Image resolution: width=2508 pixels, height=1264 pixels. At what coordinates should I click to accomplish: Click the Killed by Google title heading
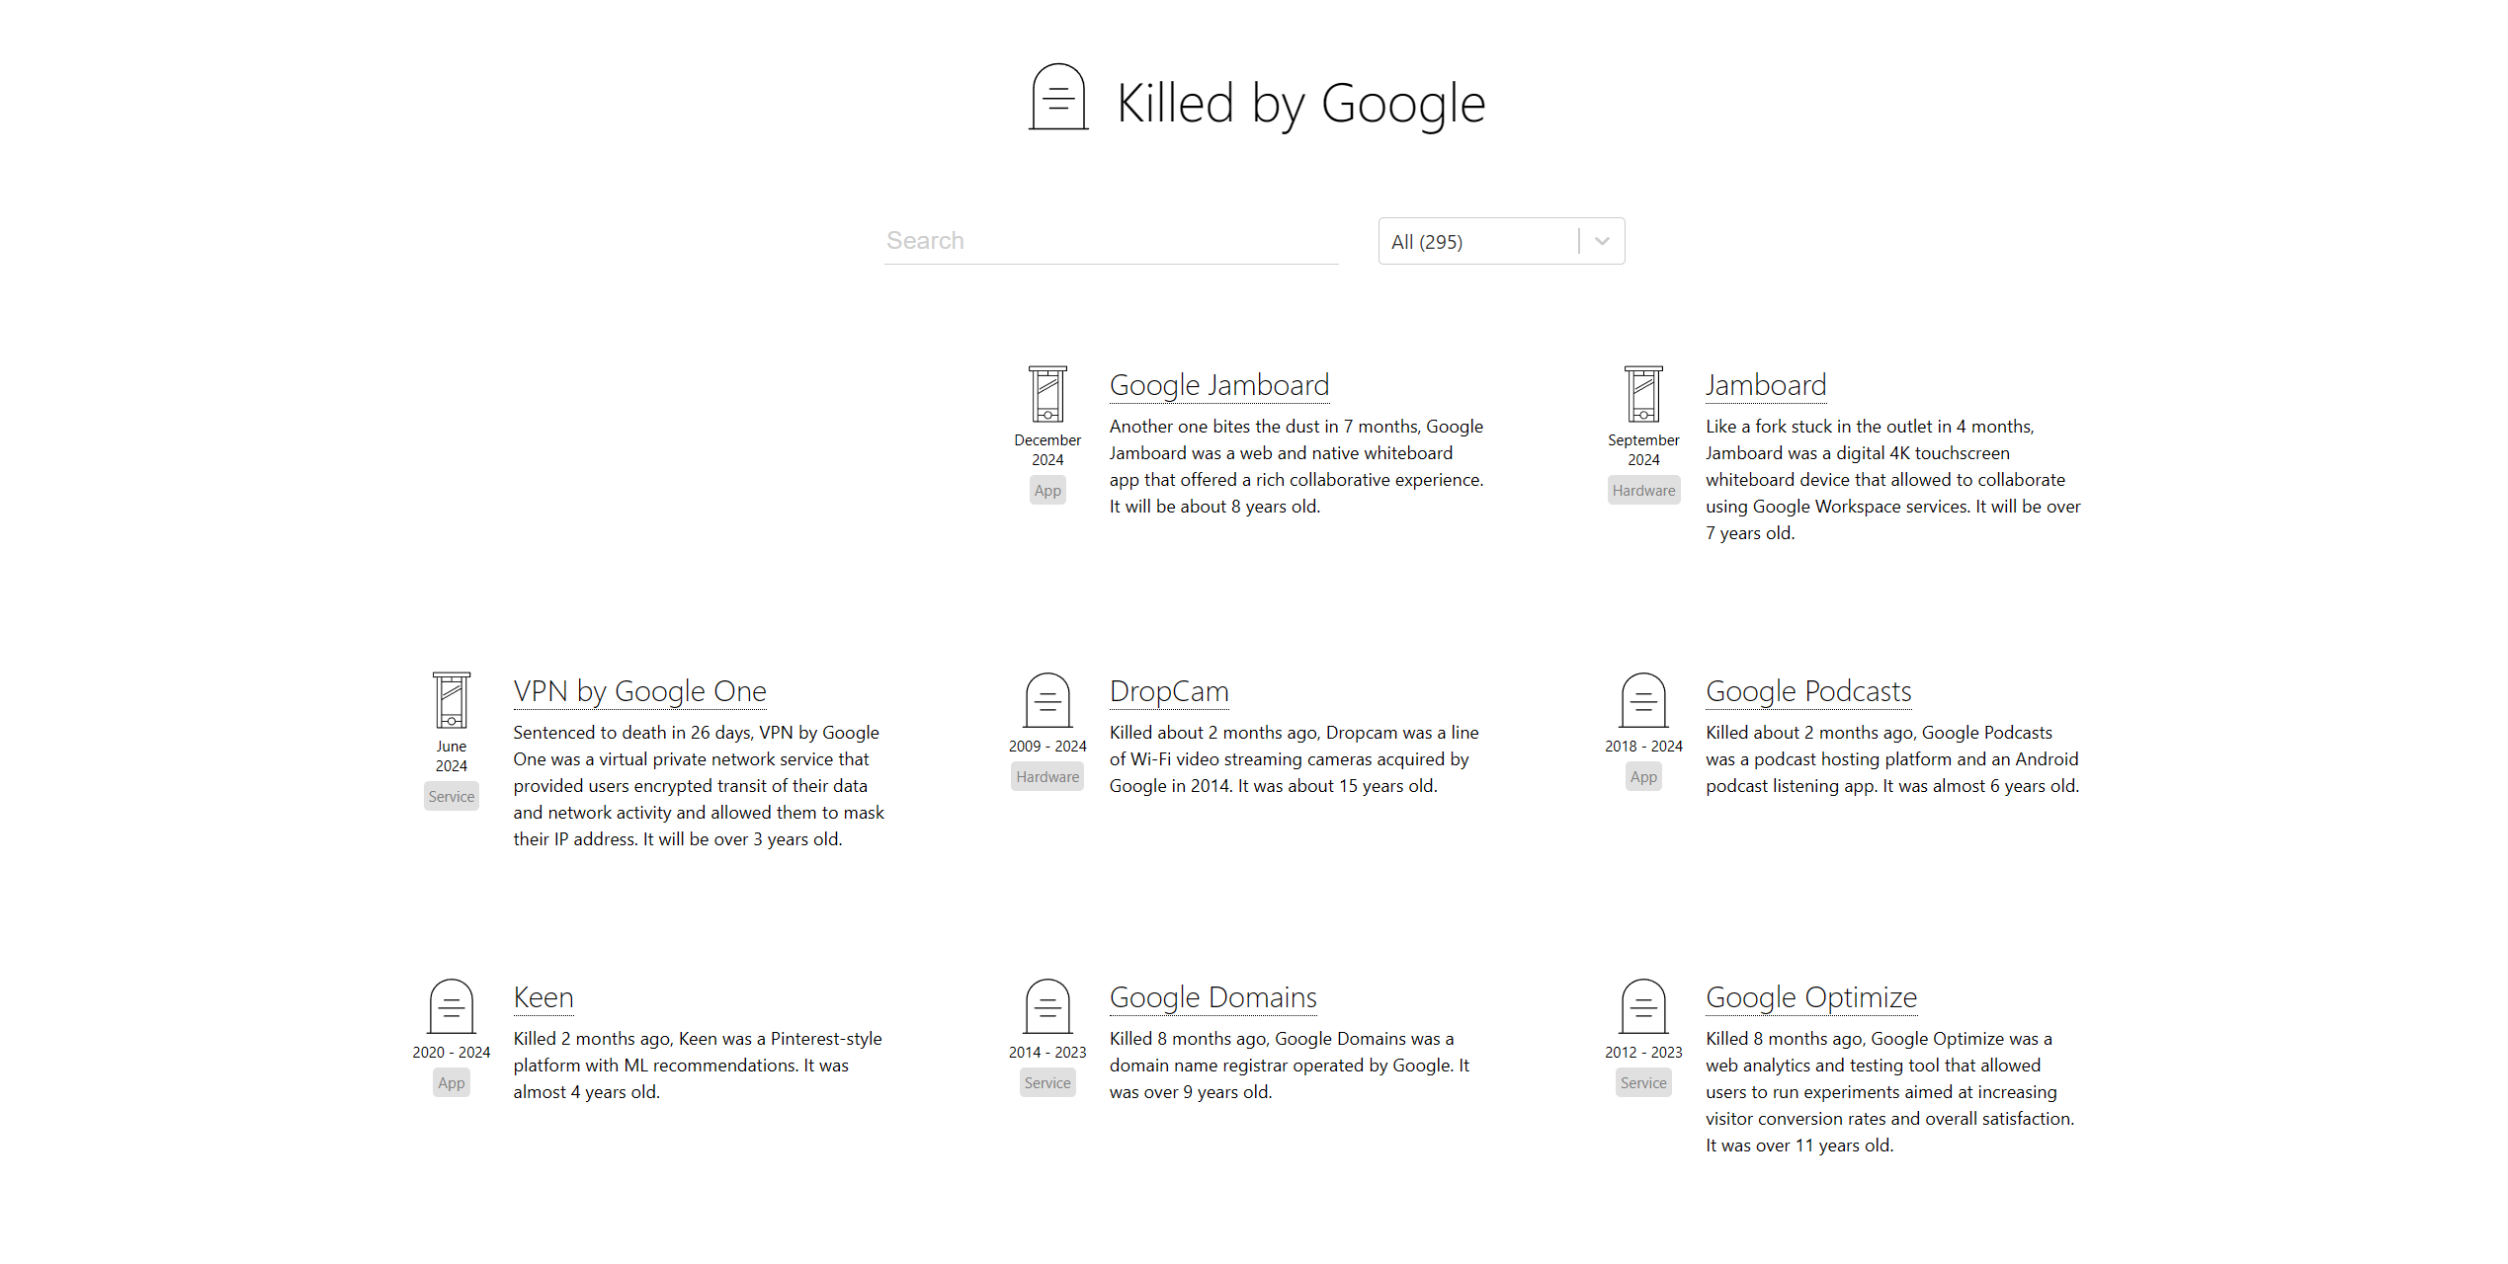(1300, 103)
